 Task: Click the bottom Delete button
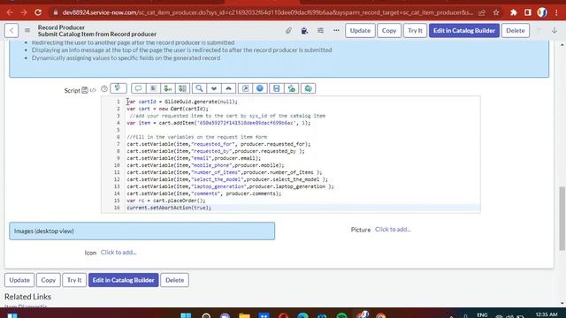[175, 280]
